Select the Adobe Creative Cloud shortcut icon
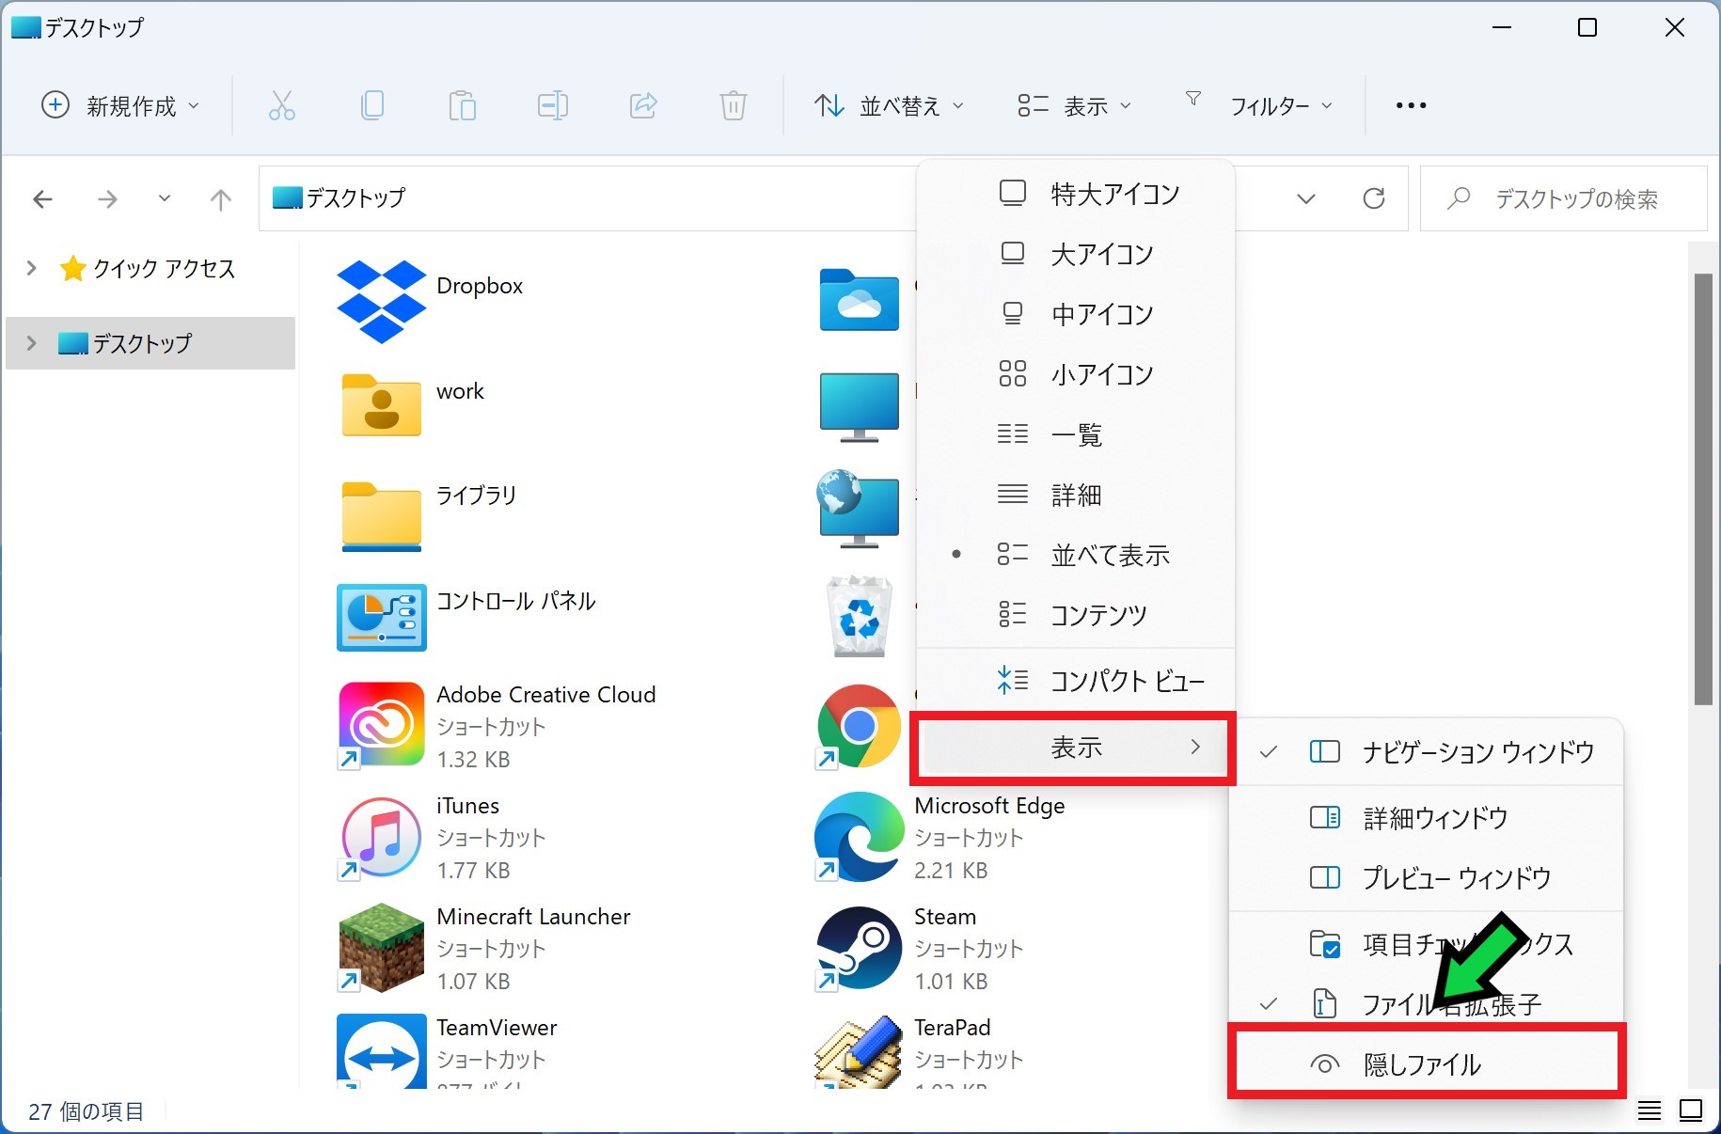 coord(381,726)
